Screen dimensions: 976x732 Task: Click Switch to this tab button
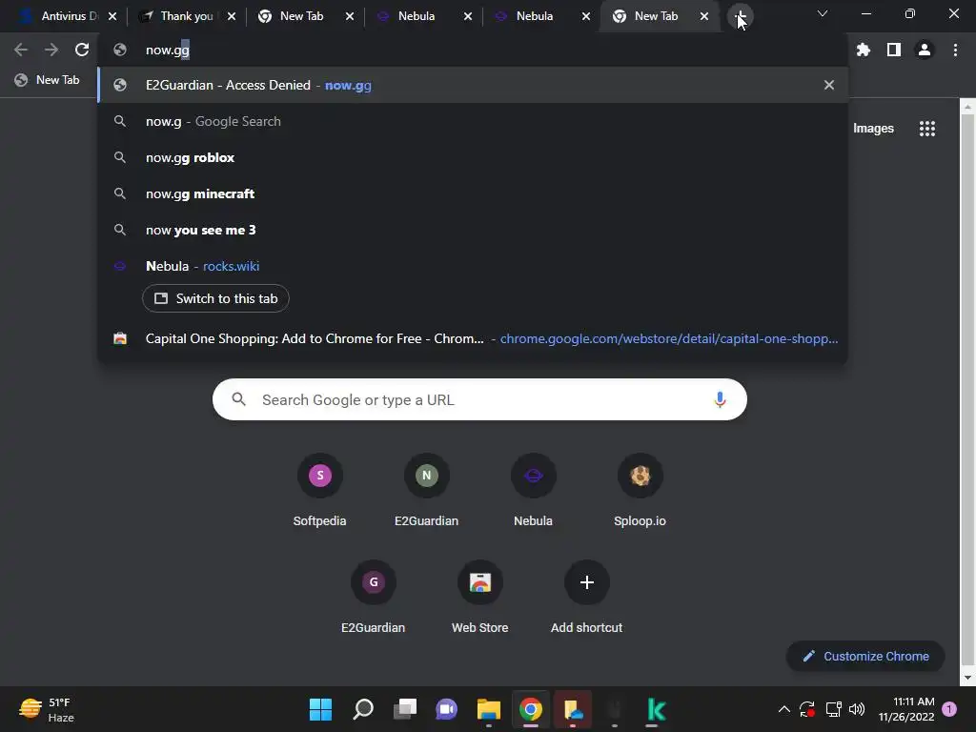click(x=215, y=298)
